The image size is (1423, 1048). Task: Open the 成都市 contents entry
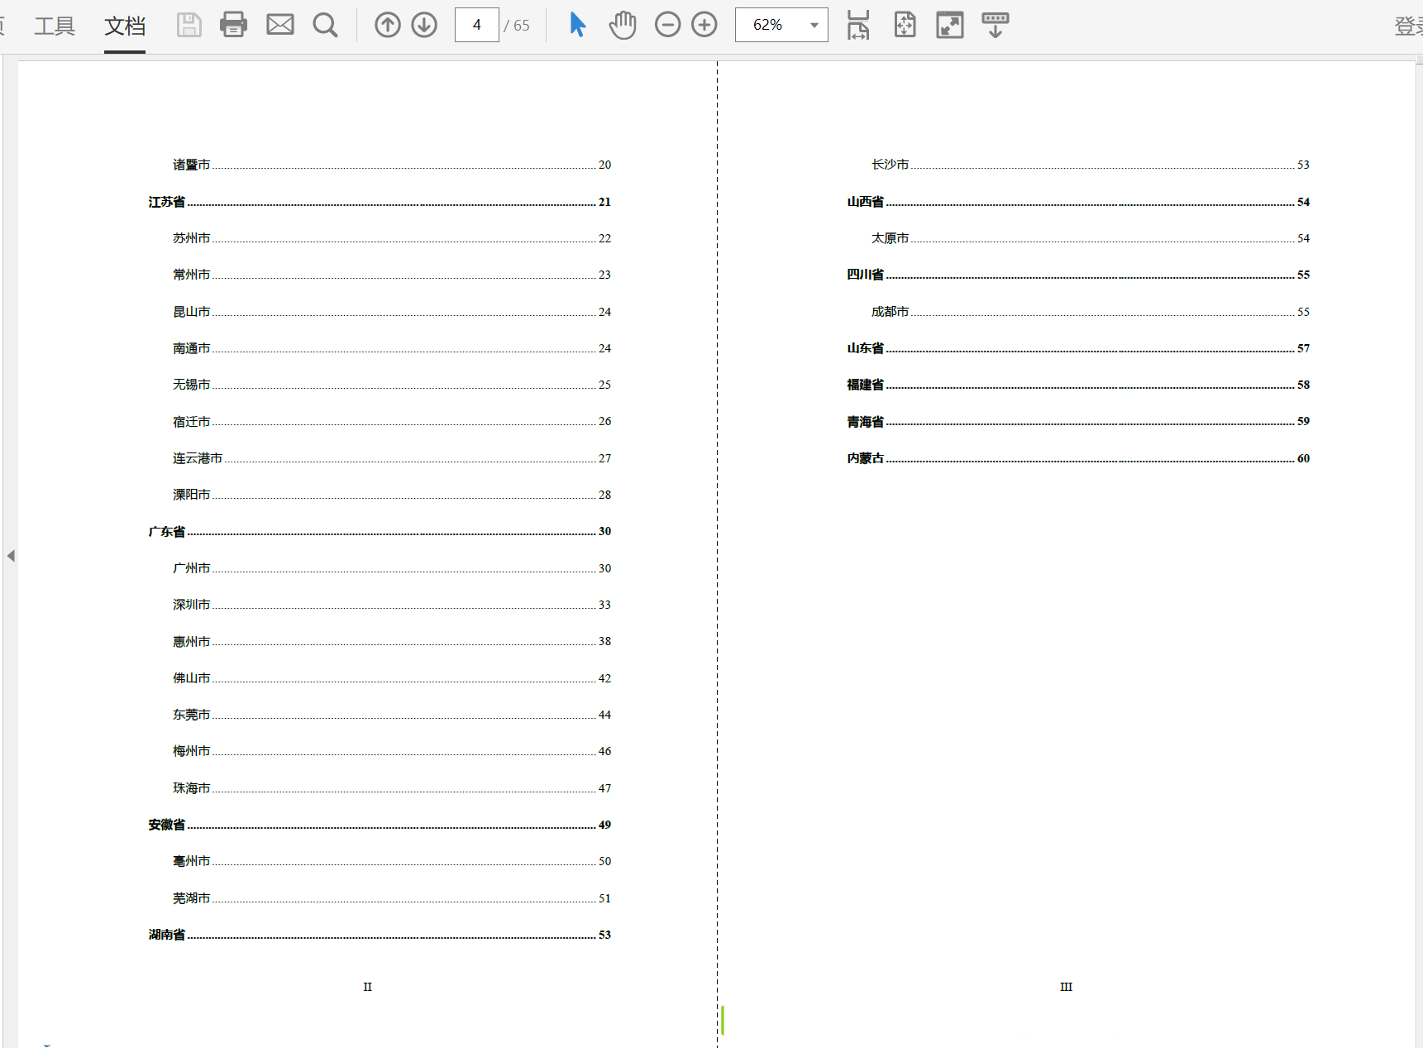tap(1091, 312)
